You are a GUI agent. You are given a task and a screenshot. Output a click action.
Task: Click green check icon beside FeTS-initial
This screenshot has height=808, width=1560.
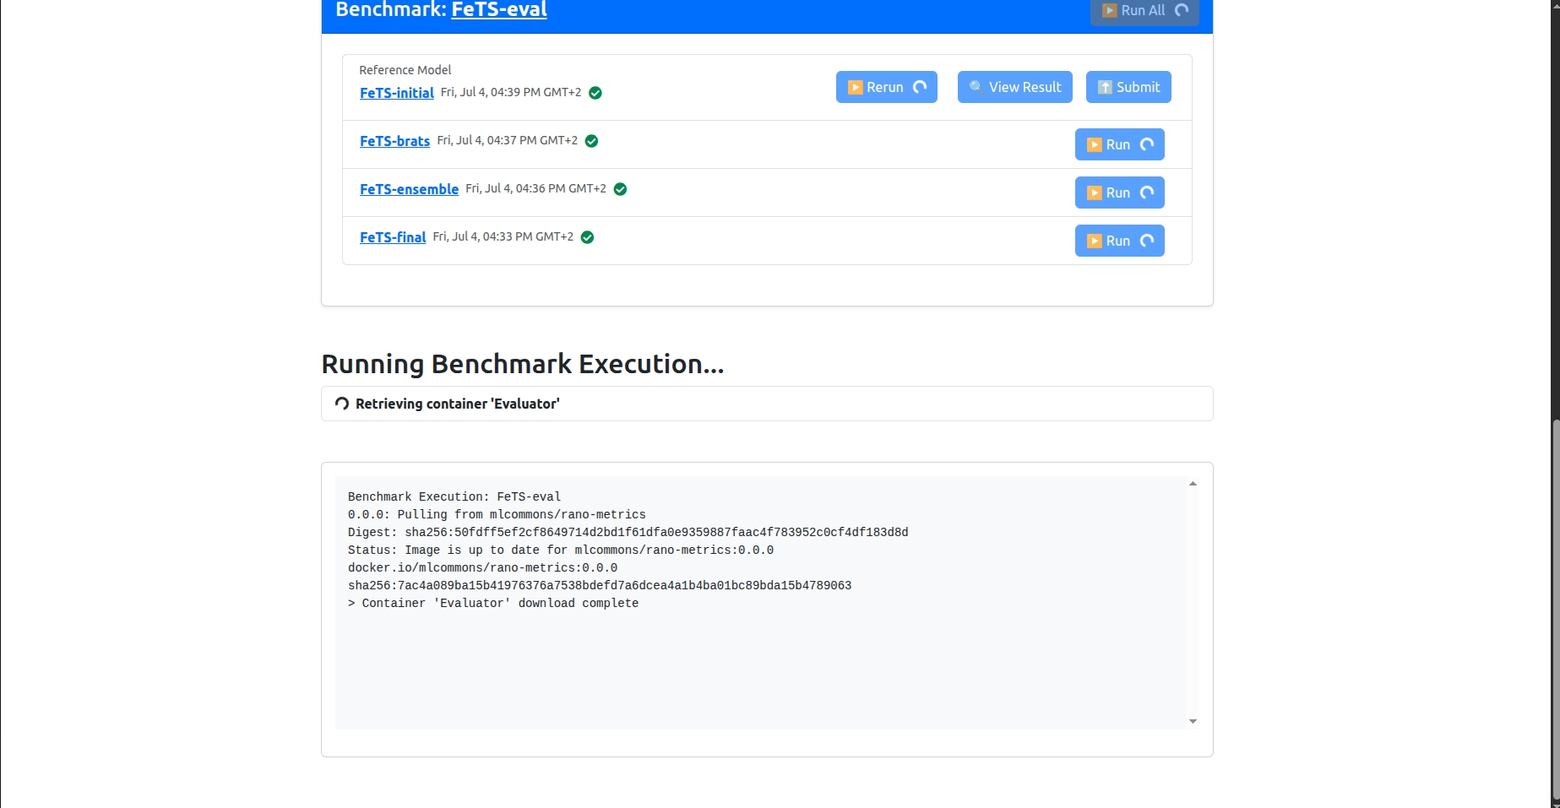(x=595, y=93)
